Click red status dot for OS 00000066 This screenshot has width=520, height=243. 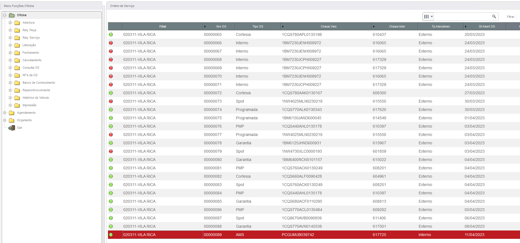(x=111, y=43)
